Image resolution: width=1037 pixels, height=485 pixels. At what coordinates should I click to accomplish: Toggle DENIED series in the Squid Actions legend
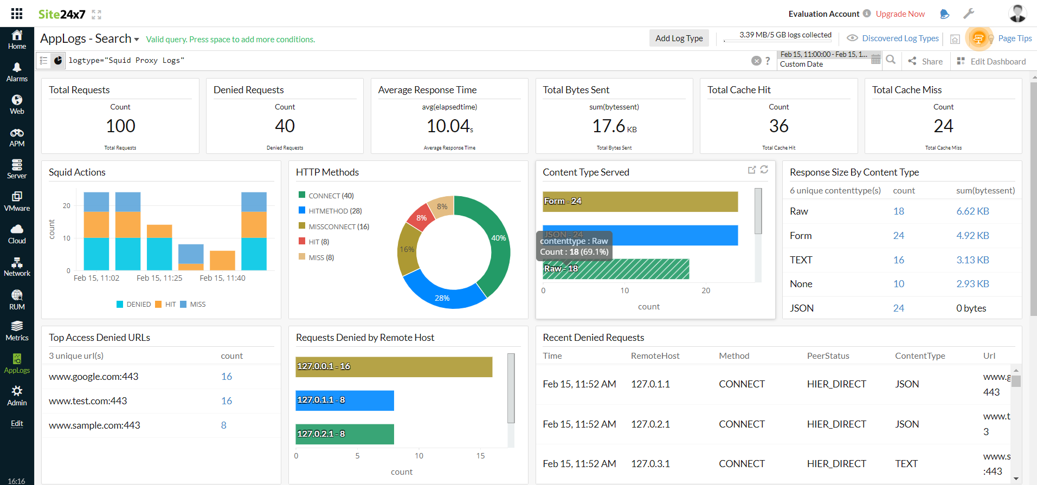(134, 305)
